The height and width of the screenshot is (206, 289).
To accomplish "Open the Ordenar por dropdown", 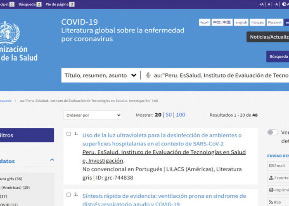I will click(x=93, y=115).
